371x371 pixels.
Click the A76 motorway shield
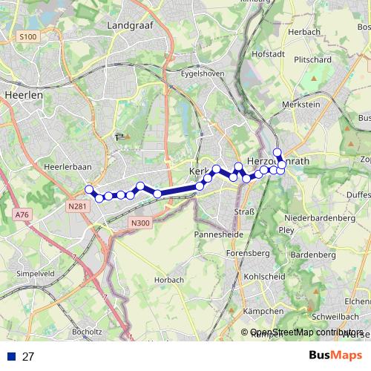22,214
